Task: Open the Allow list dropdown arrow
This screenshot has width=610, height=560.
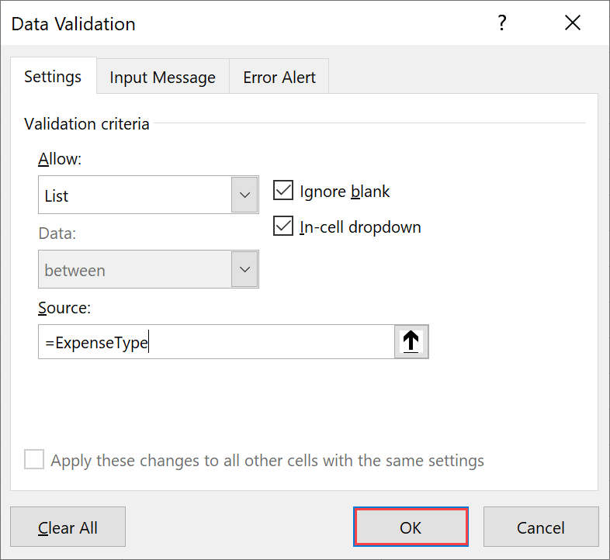Action: click(244, 195)
